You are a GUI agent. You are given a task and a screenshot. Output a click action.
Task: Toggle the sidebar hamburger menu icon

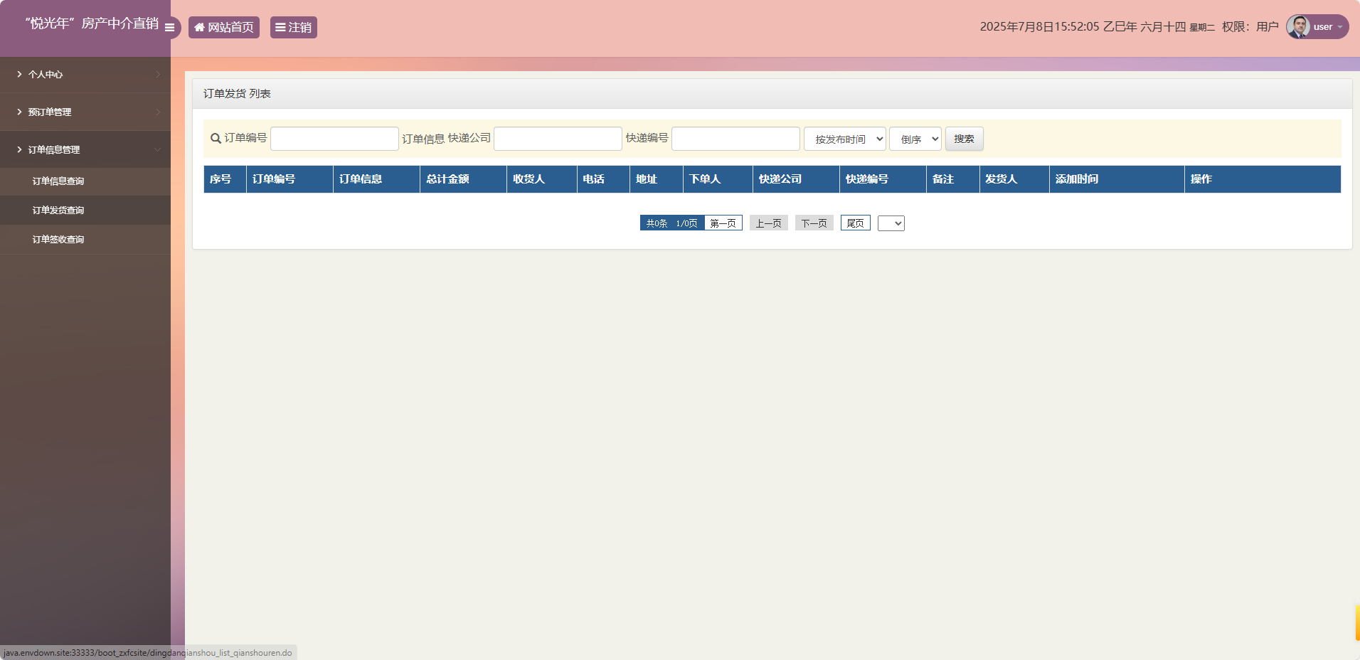tap(169, 27)
